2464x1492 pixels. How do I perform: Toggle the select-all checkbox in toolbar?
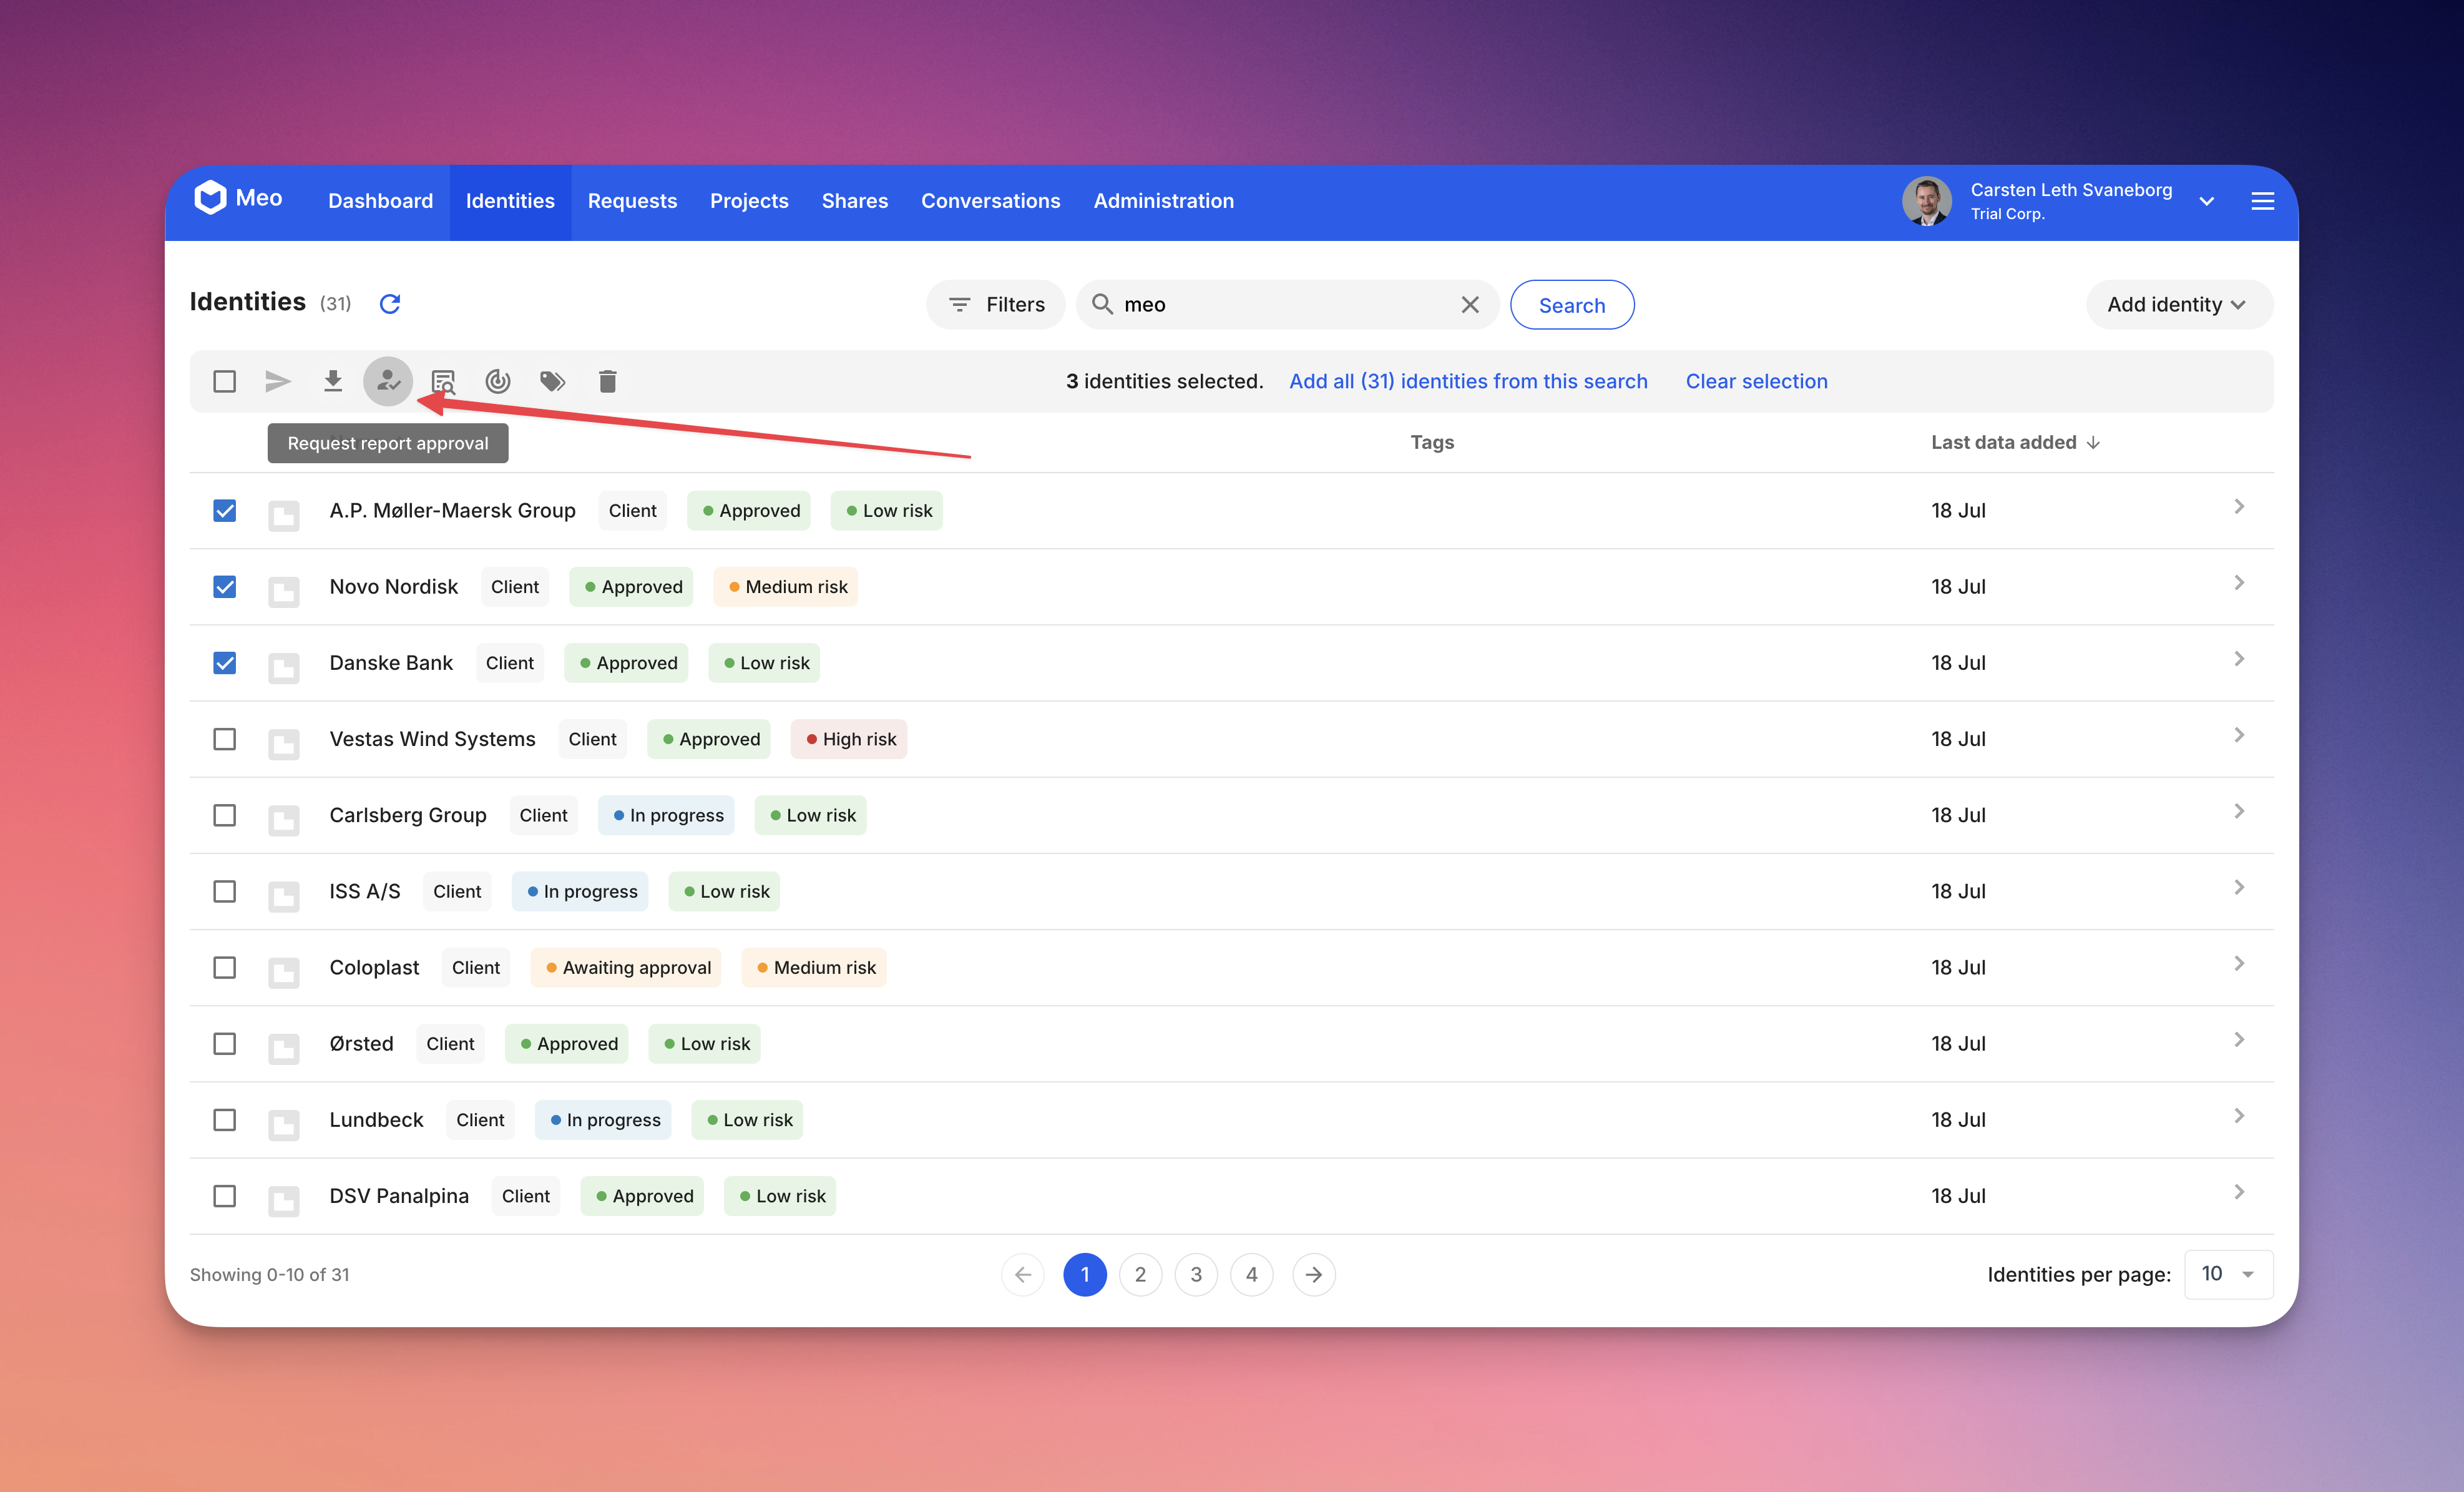[x=225, y=381]
